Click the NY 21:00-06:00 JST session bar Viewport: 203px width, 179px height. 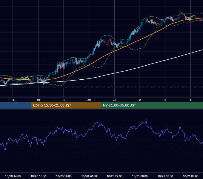click(152, 105)
